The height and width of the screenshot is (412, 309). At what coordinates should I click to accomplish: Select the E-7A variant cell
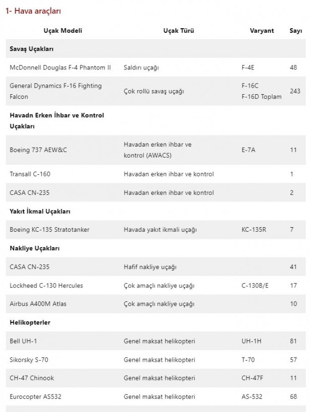click(249, 150)
